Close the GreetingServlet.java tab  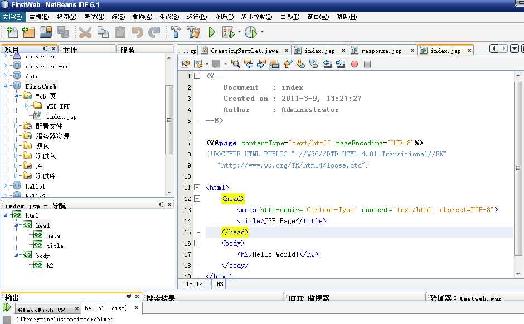pyautogui.click(x=287, y=51)
